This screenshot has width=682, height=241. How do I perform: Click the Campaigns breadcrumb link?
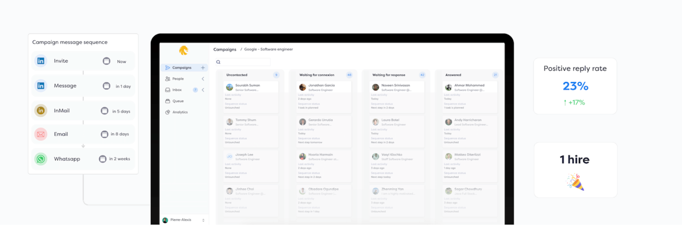(x=225, y=49)
